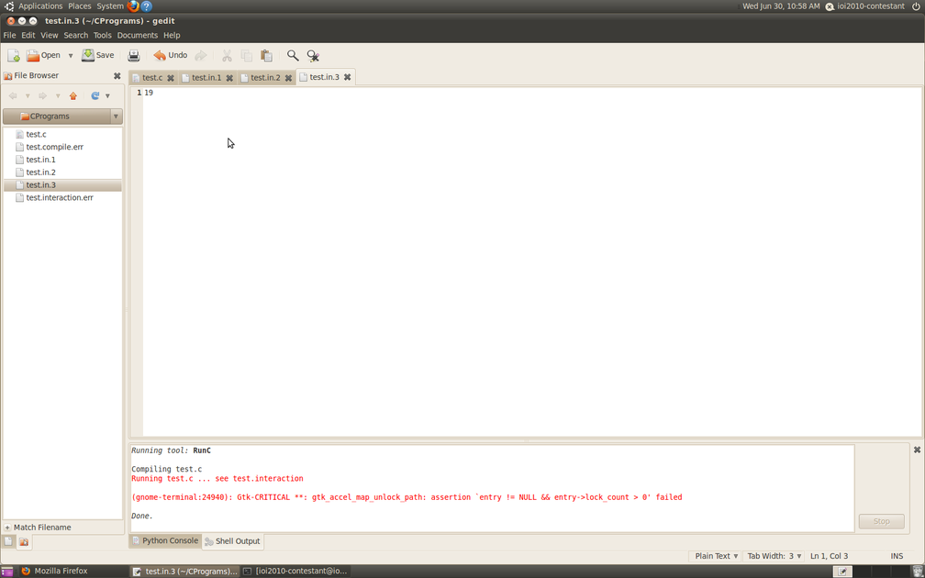Open the recent files arrow beside Open

tap(71, 56)
